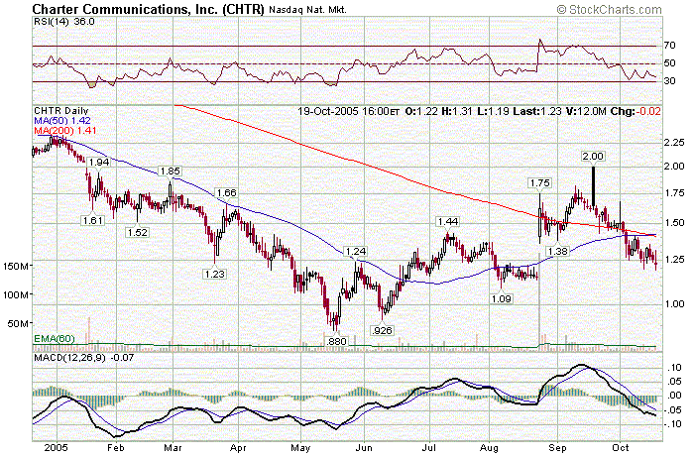694x458 pixels.
Task: Click the Aug month axis label
Action: tap(490, 448)
